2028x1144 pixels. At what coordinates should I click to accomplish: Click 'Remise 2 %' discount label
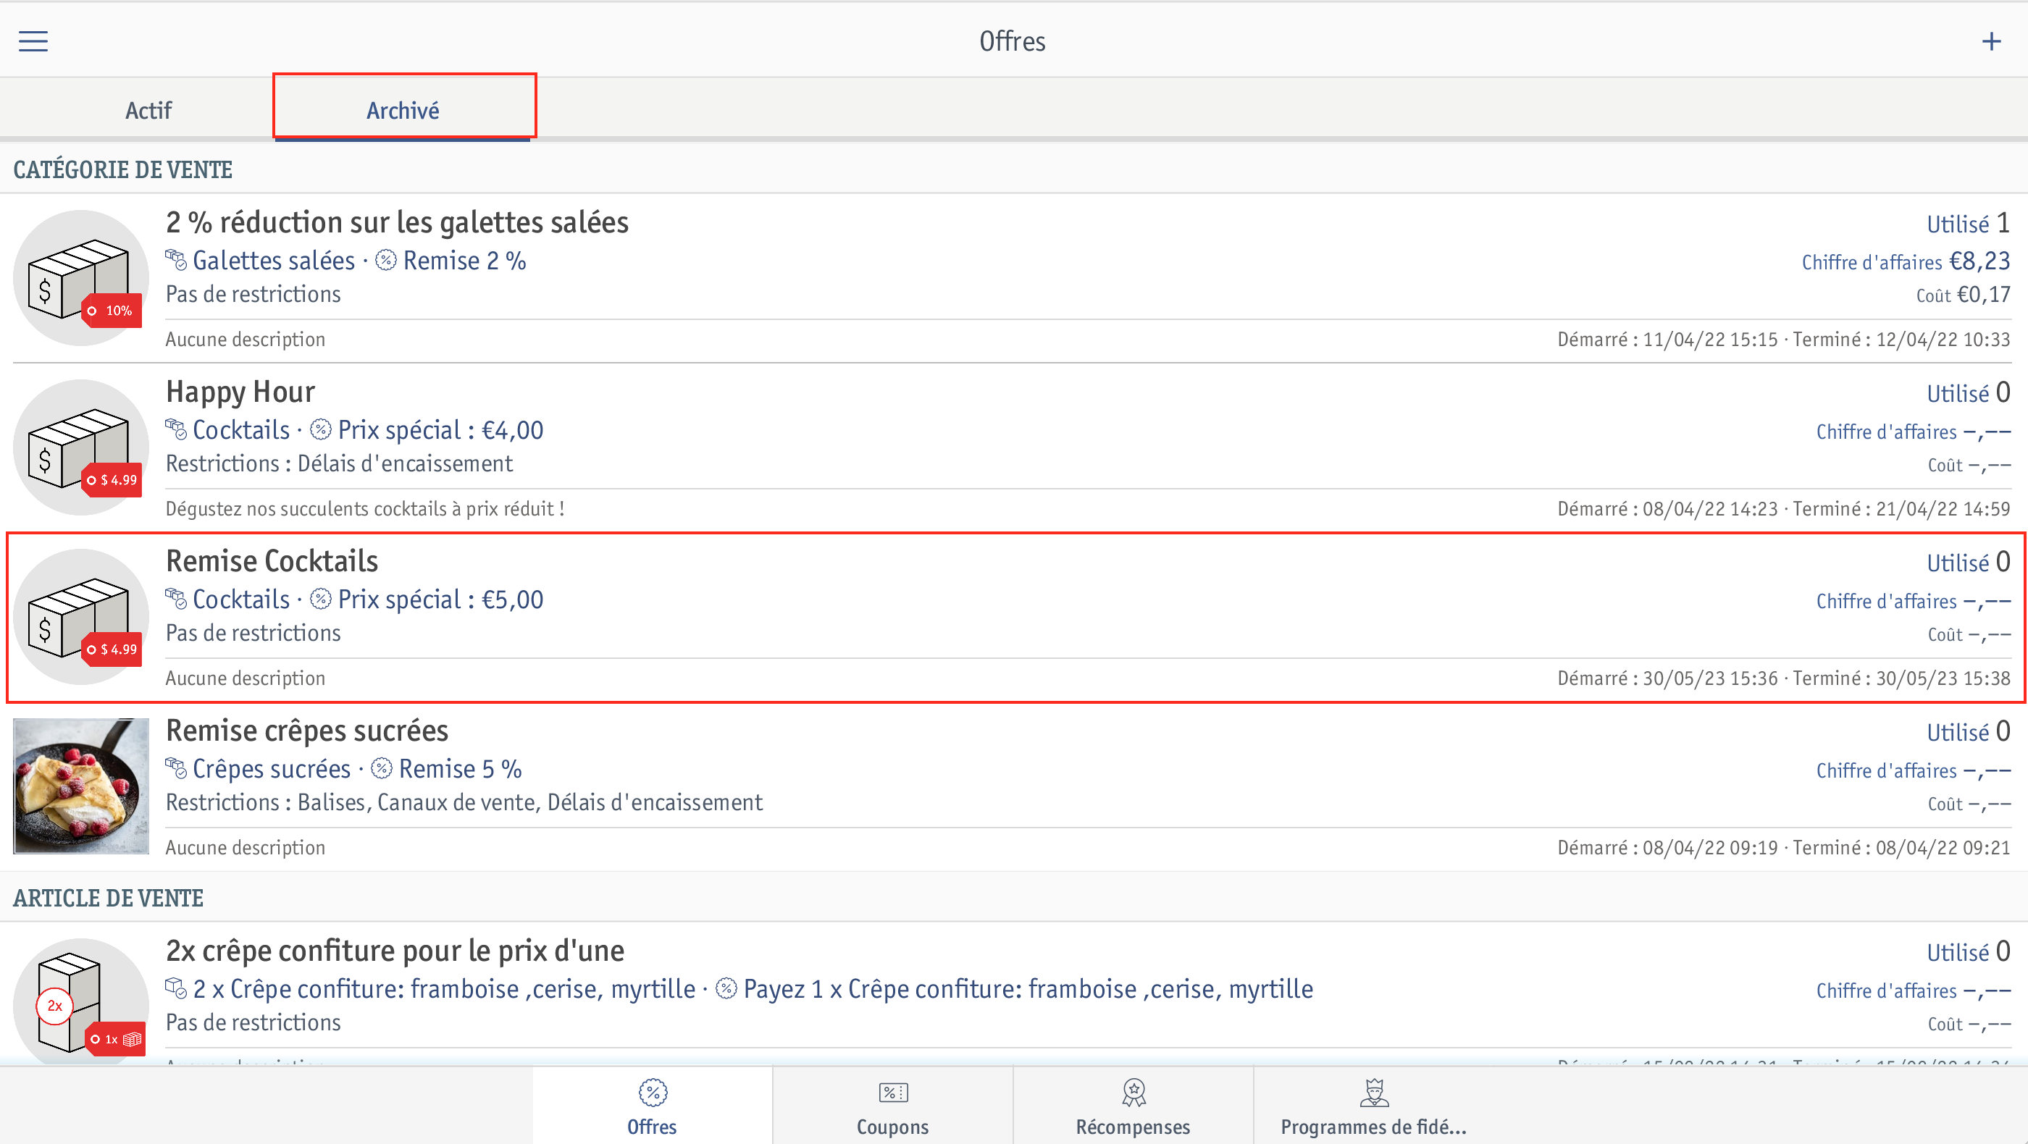[464, 261]
